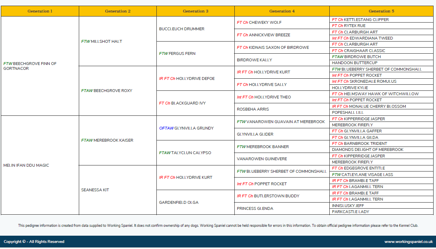Open Merebrook Kaiser pedigree entry
The width and height of the screenshot is (436, 249).
pos(113,140)
